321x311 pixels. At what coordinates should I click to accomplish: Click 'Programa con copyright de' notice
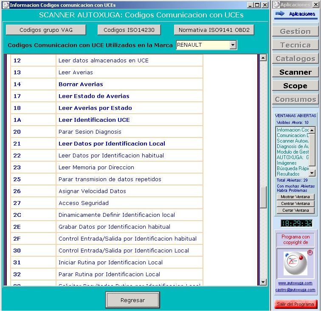[296, 239]
